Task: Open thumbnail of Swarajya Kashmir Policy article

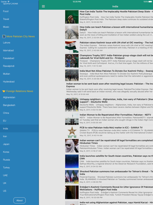Action: tap(72, 75)
